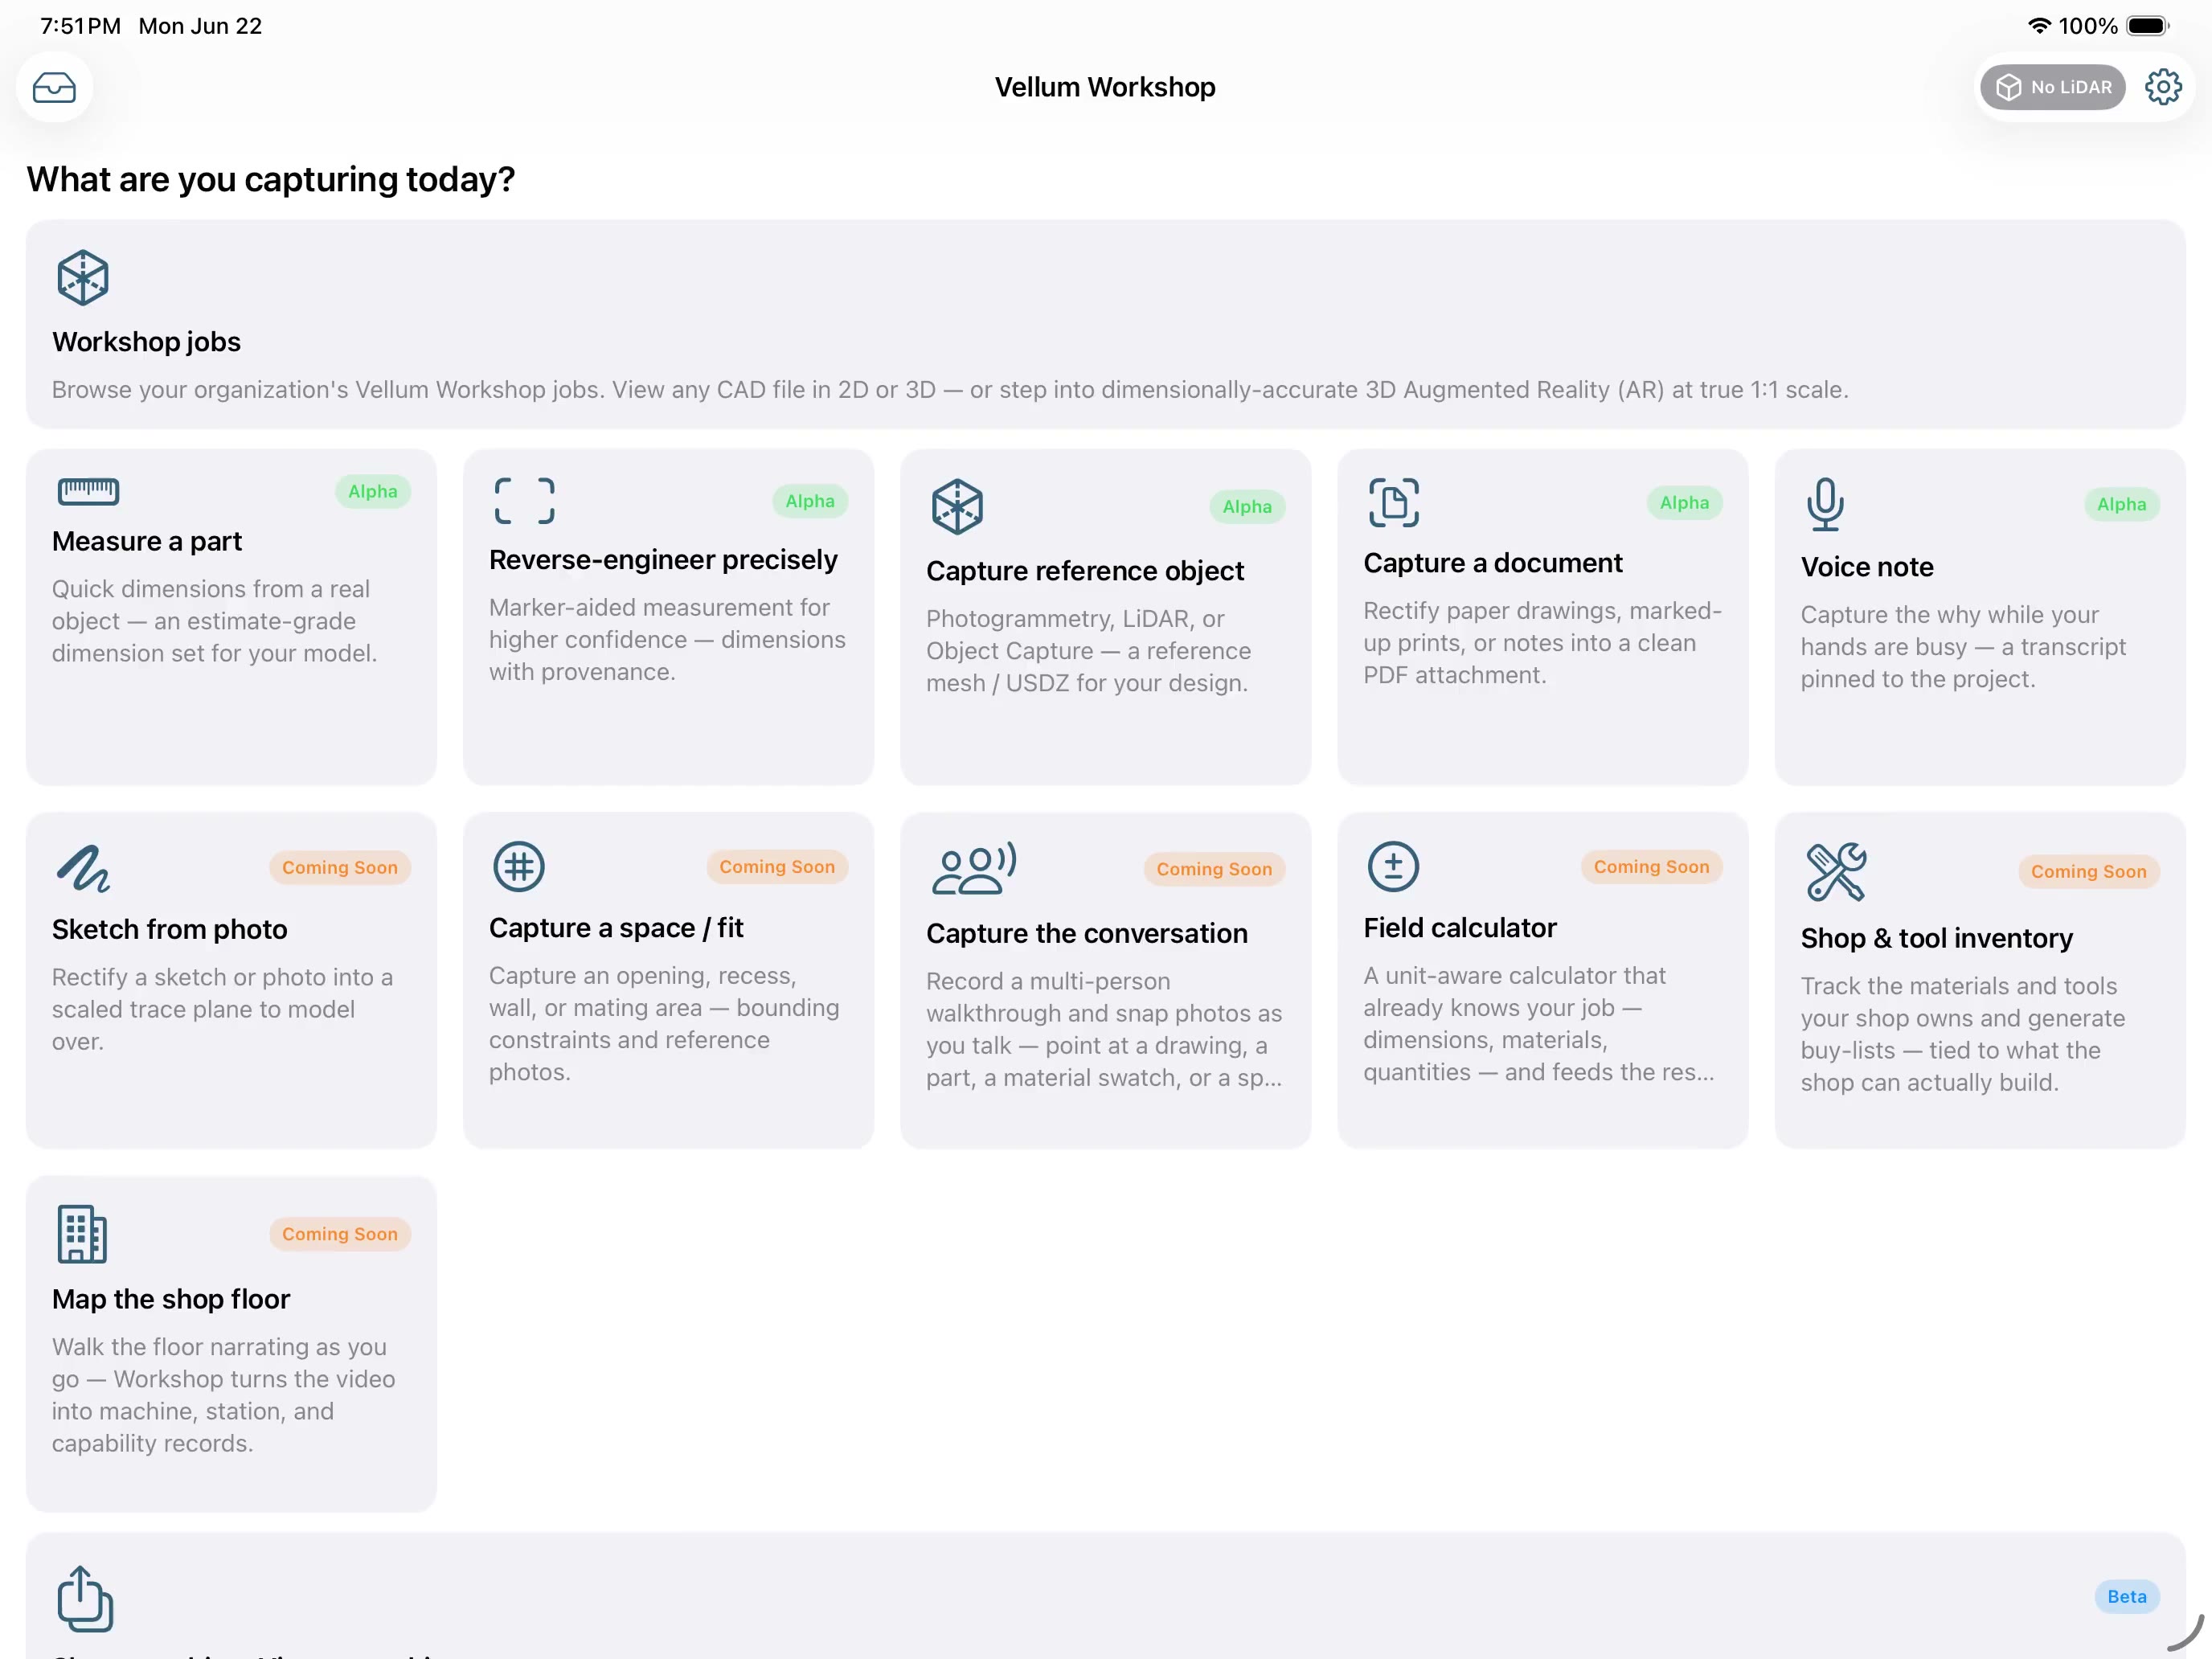Tap Coming Soon badge on Capture a space
Viewport: 2212px width, 1659px height.
[x=778, y=867]
